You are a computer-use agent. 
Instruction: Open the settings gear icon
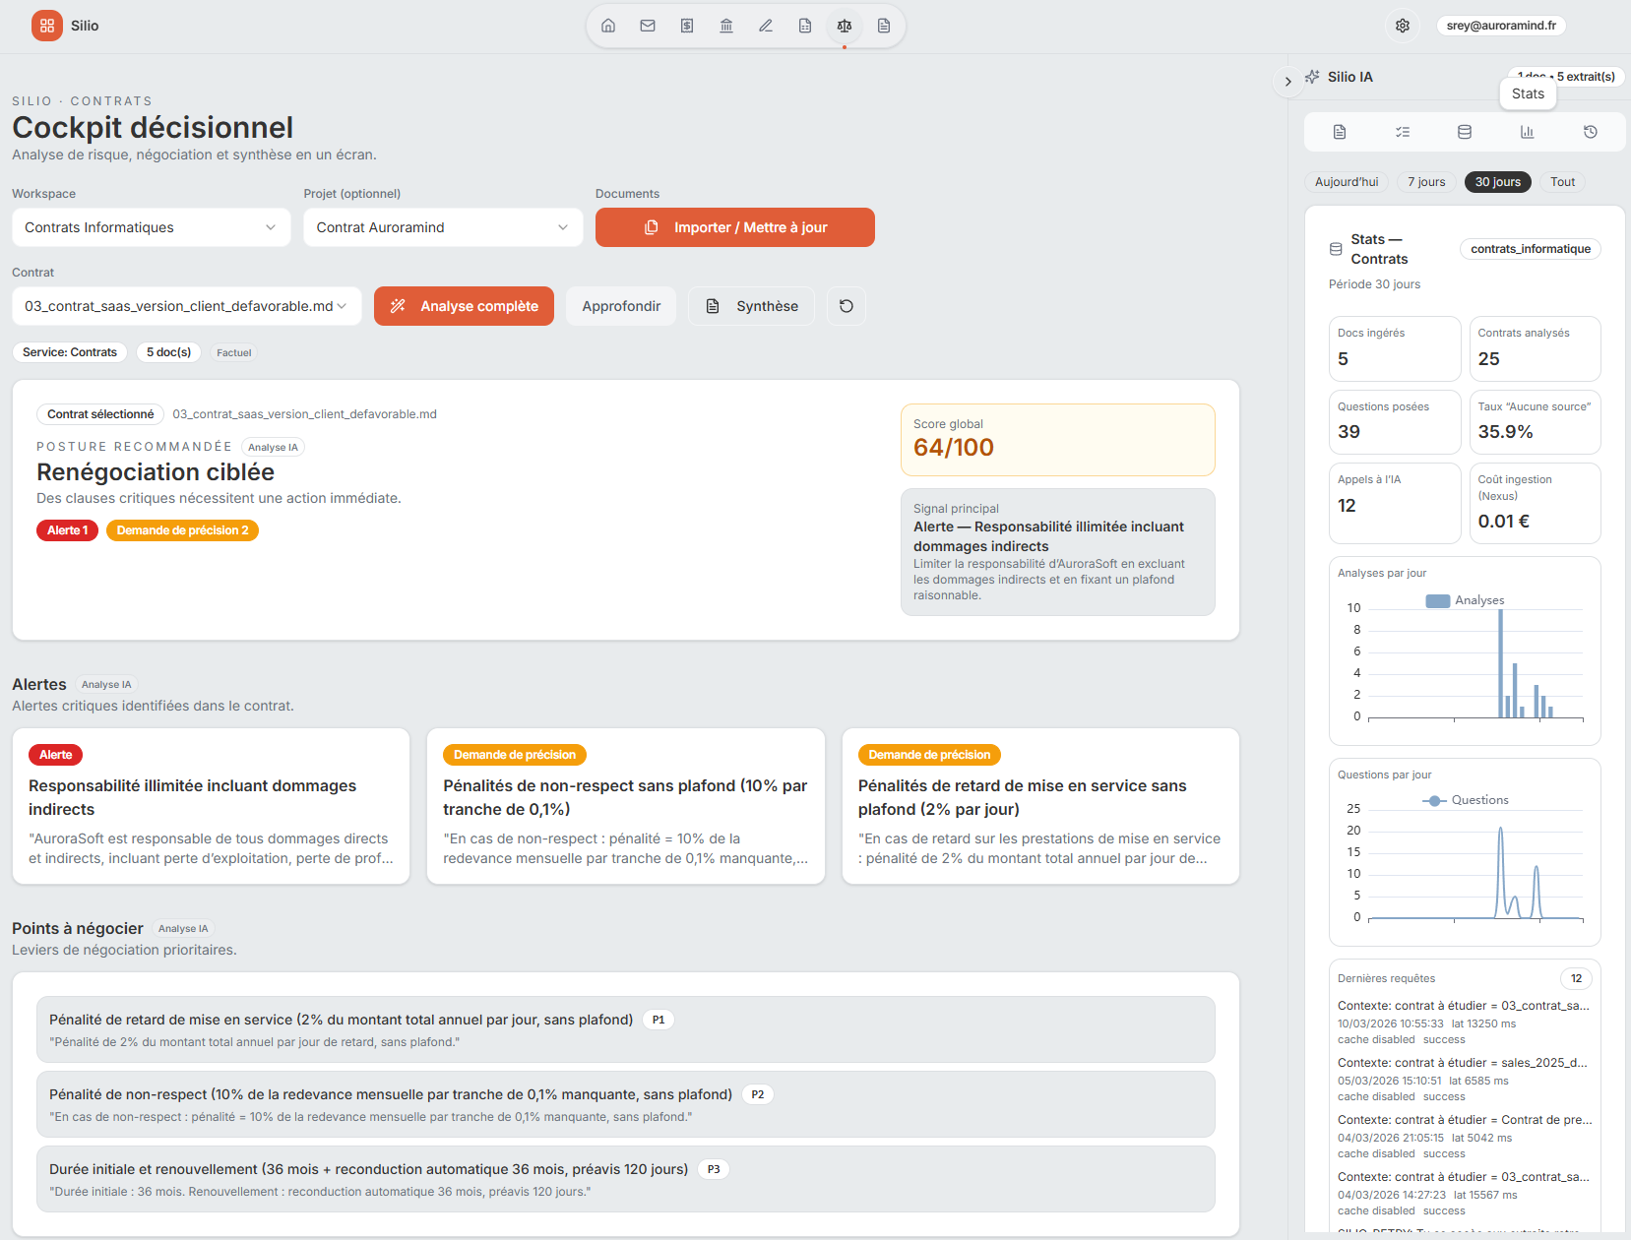[1402, 26]
